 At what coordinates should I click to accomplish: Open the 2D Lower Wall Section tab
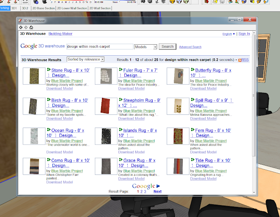click(x=72, y=8)
